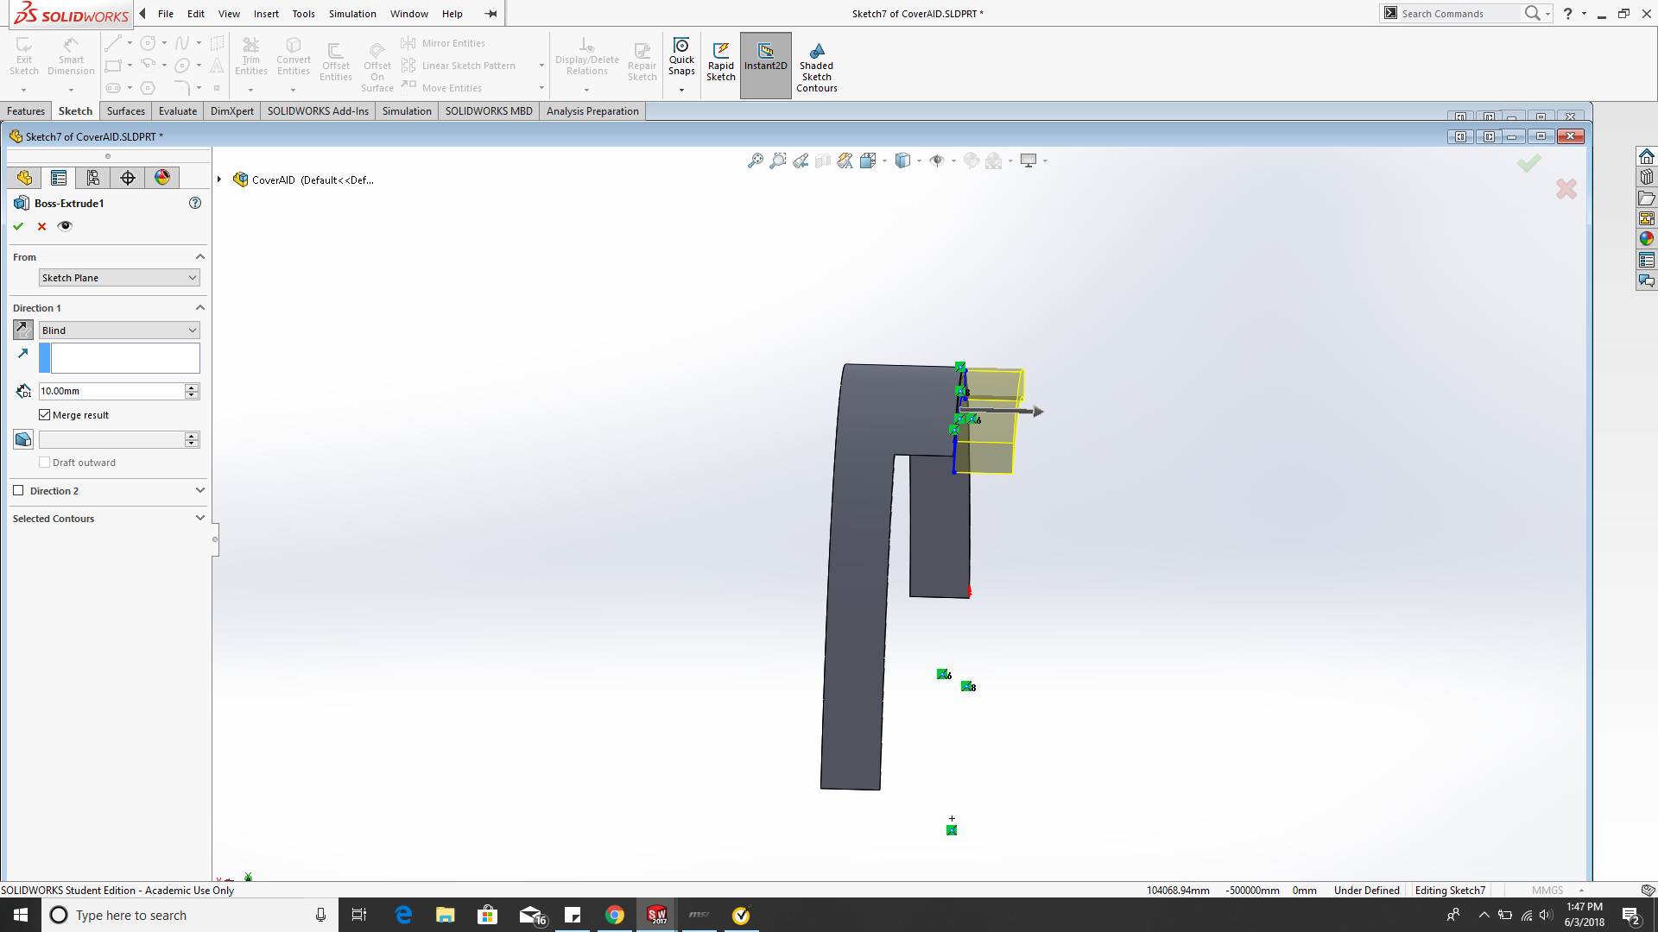
Task: Open Google Chrome from the taskbar
Action: point(615,915)
